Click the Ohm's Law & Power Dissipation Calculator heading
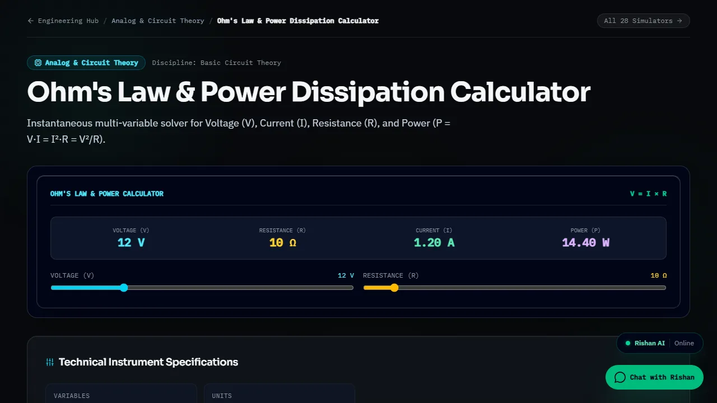Image resolution: width=717 pixels, height=403 pixels. coord(309,92)
